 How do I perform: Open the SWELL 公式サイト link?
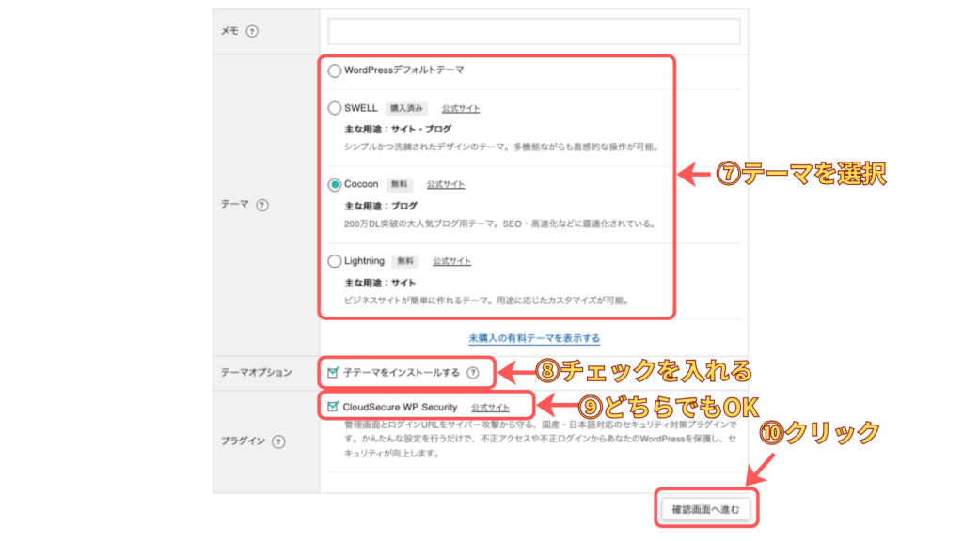tap(461, 109)
